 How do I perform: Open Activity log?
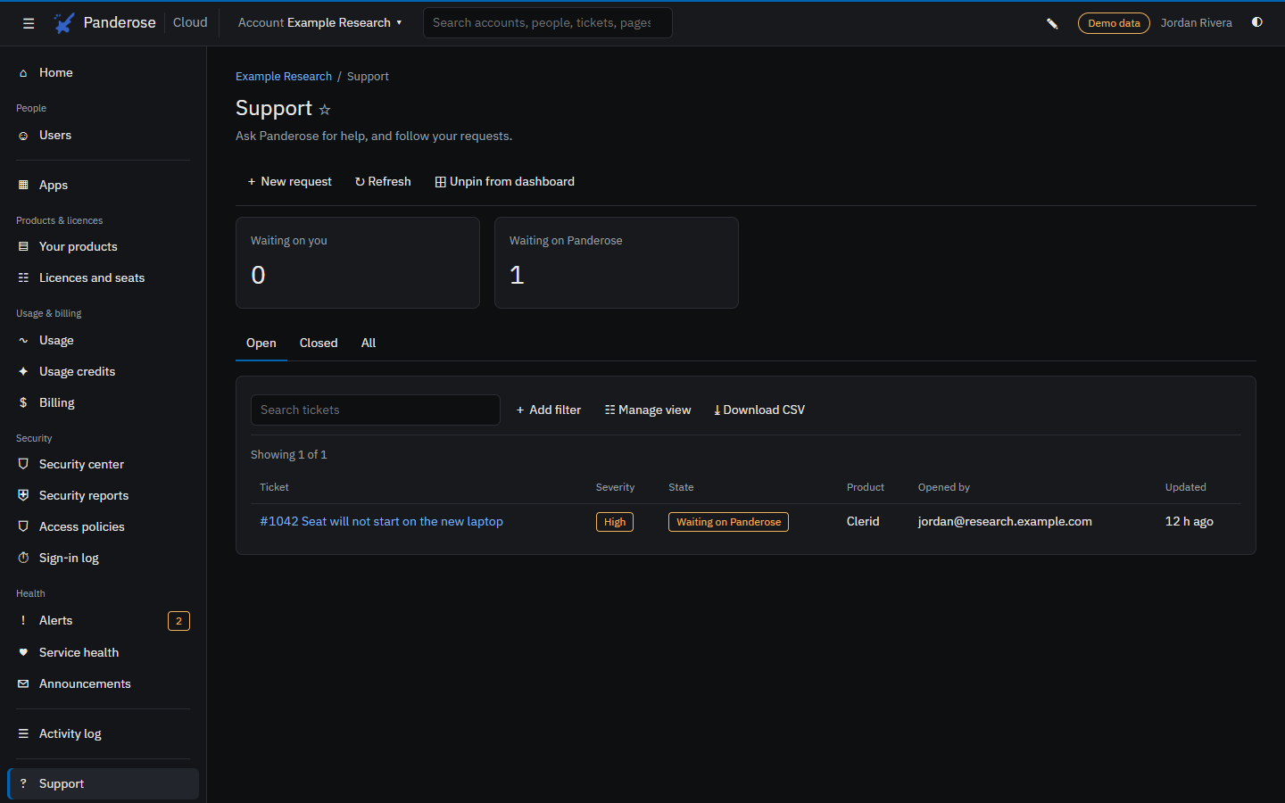103,734
